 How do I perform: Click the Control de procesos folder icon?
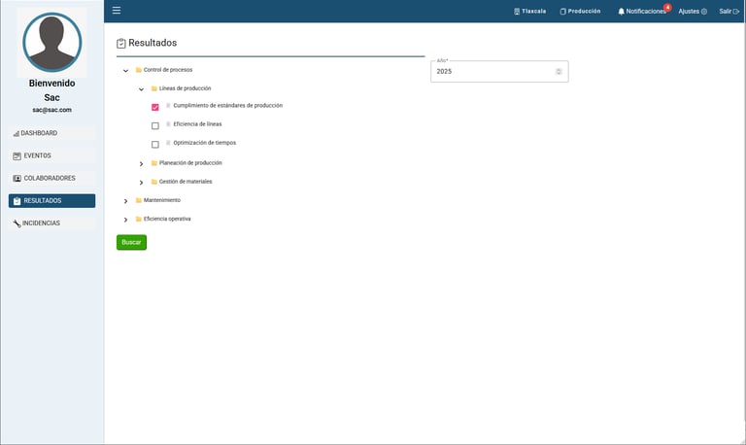point(139,70)
